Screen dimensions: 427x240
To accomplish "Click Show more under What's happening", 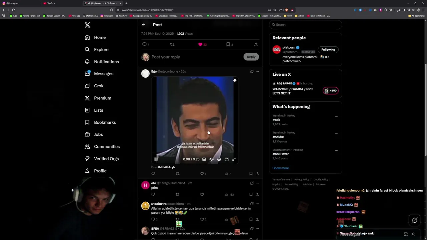I will point(281,168).
